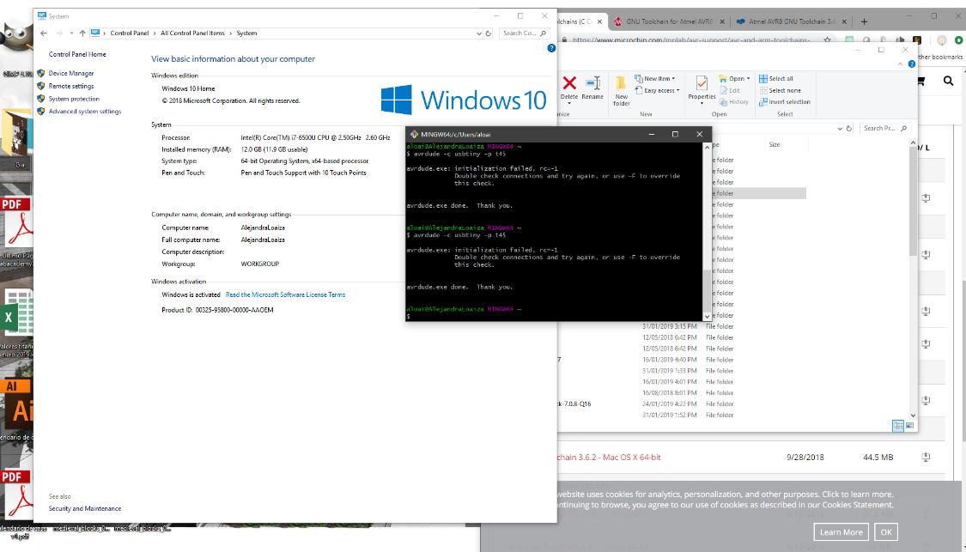
Task: Create a New folder from Explorer ribbon
Action: pyautogui.click(x=621, y=91)
